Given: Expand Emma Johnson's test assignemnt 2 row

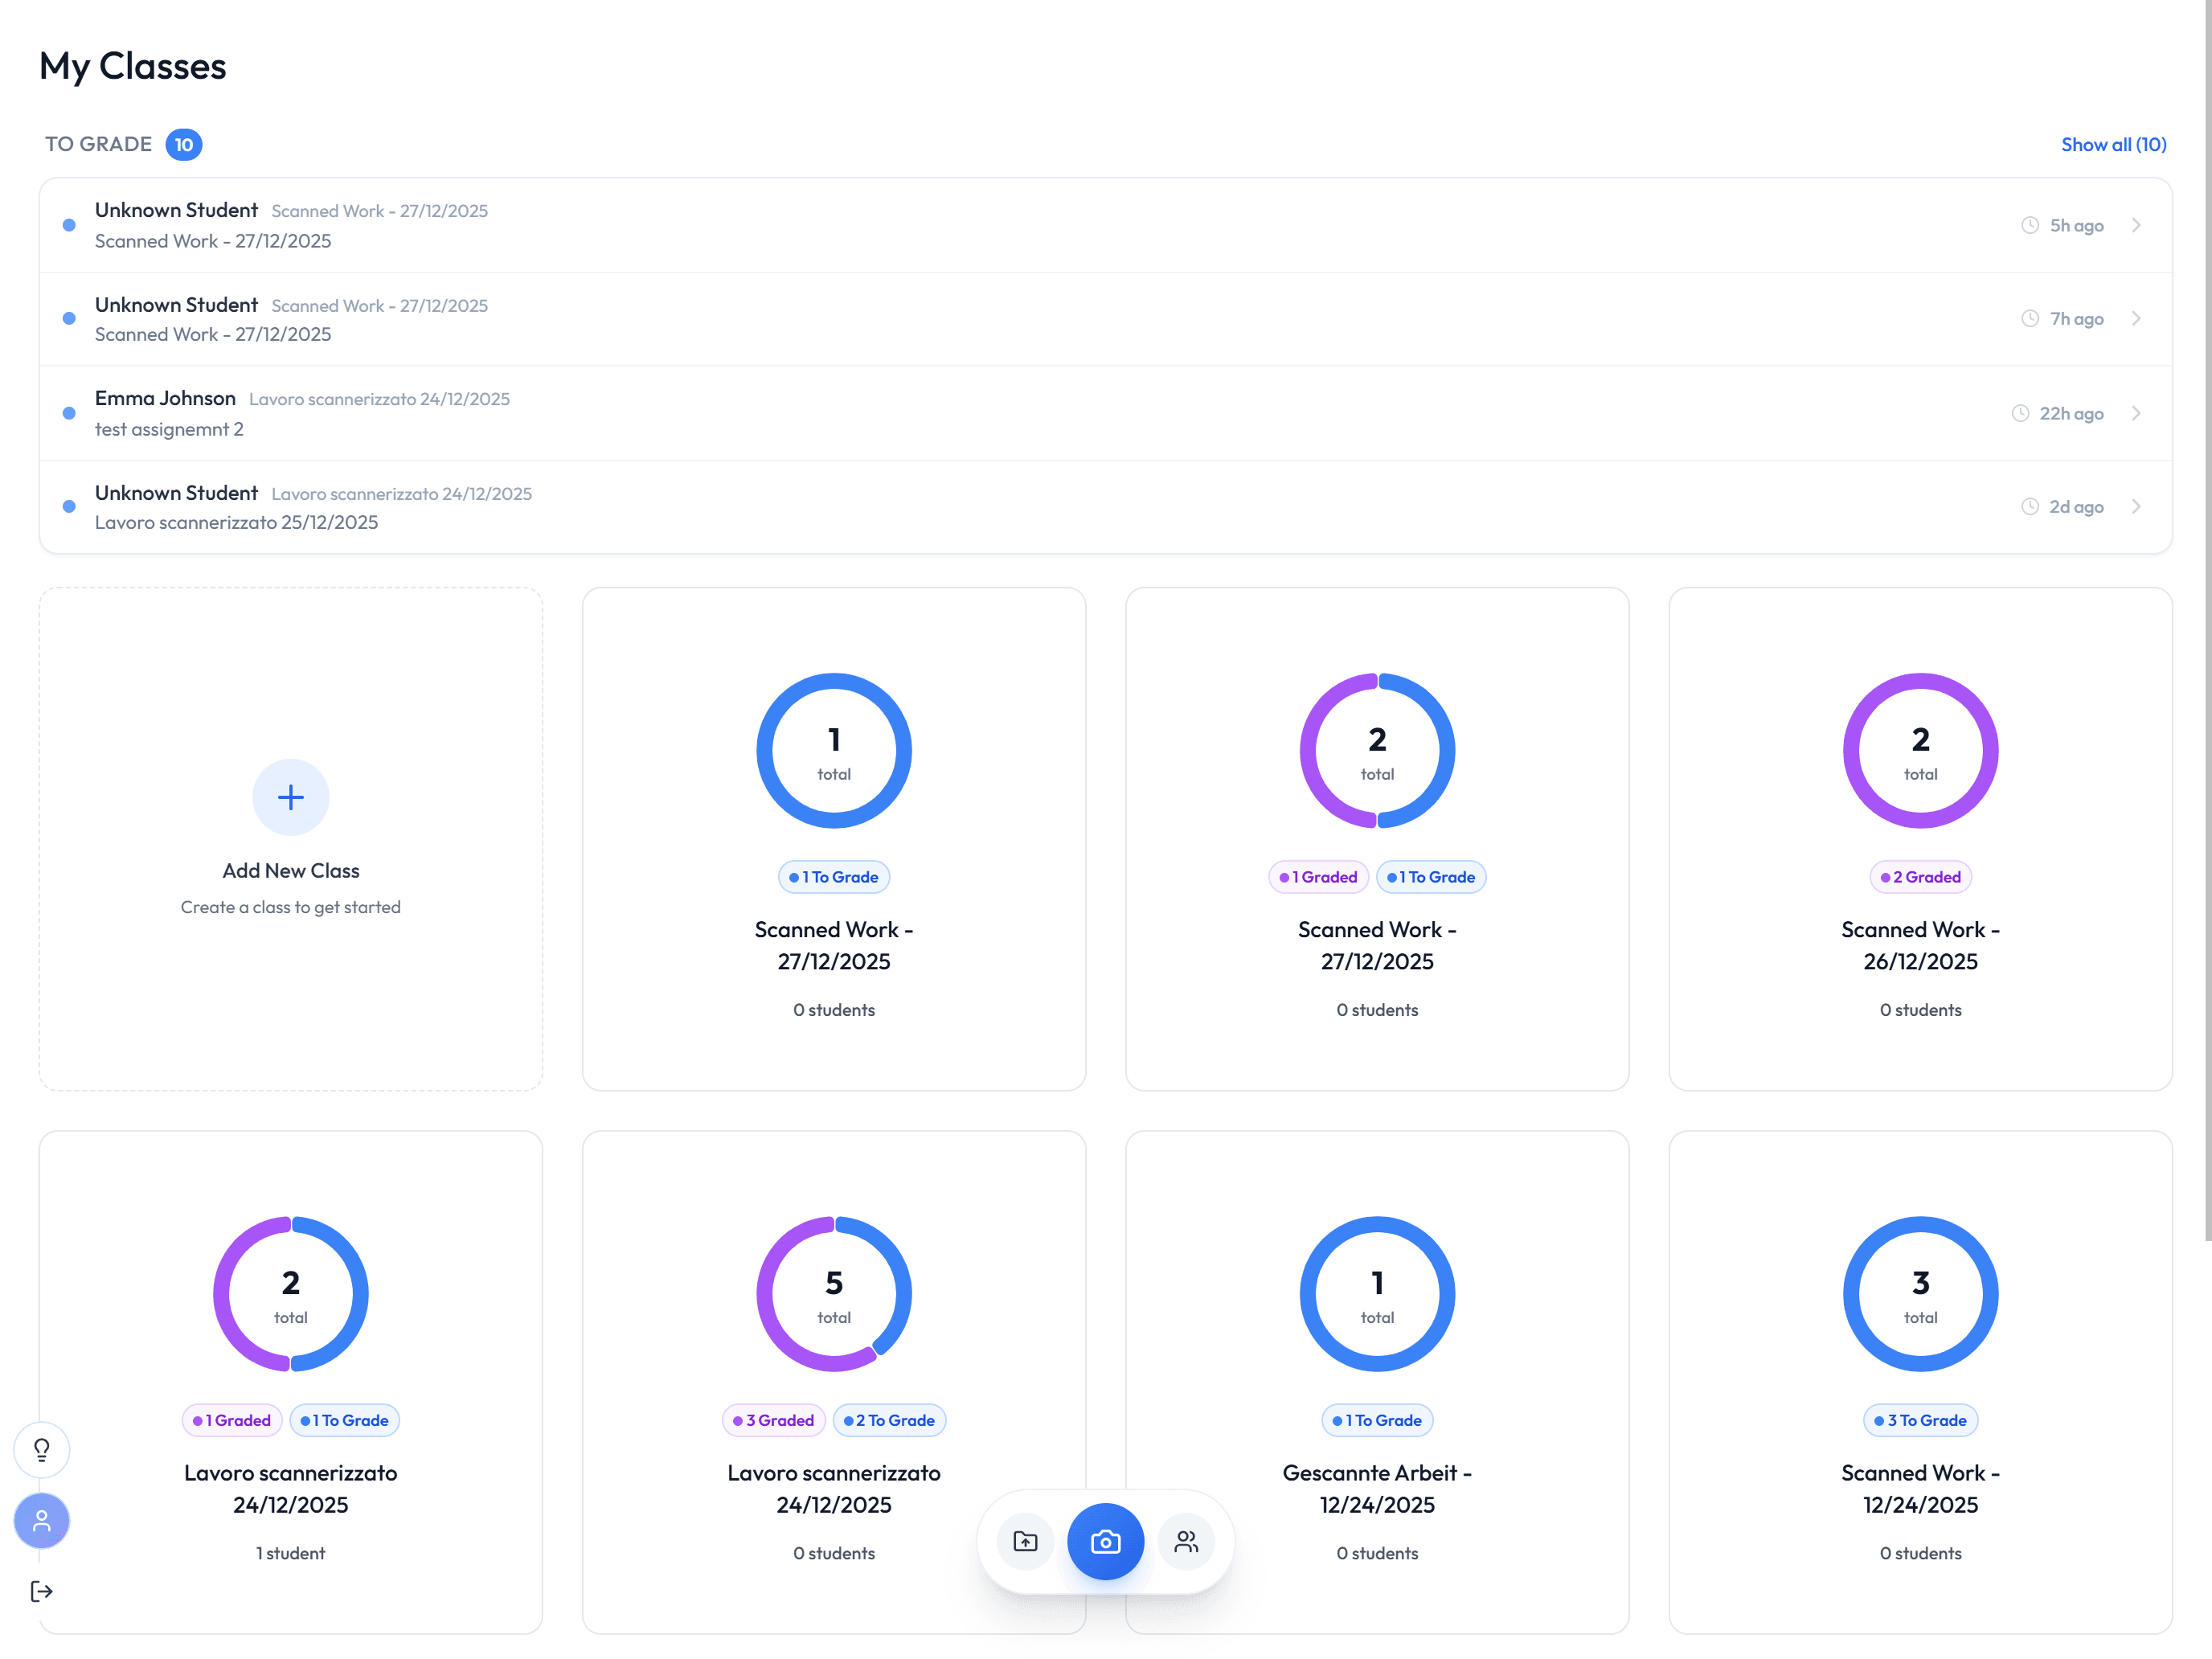Looking at the screenshot, I should 2138,413.
